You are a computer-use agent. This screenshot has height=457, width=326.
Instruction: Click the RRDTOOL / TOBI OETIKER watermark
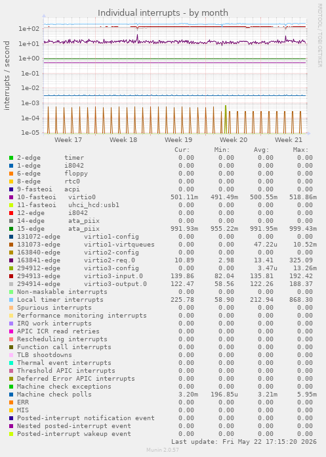(x=319, y=36)
